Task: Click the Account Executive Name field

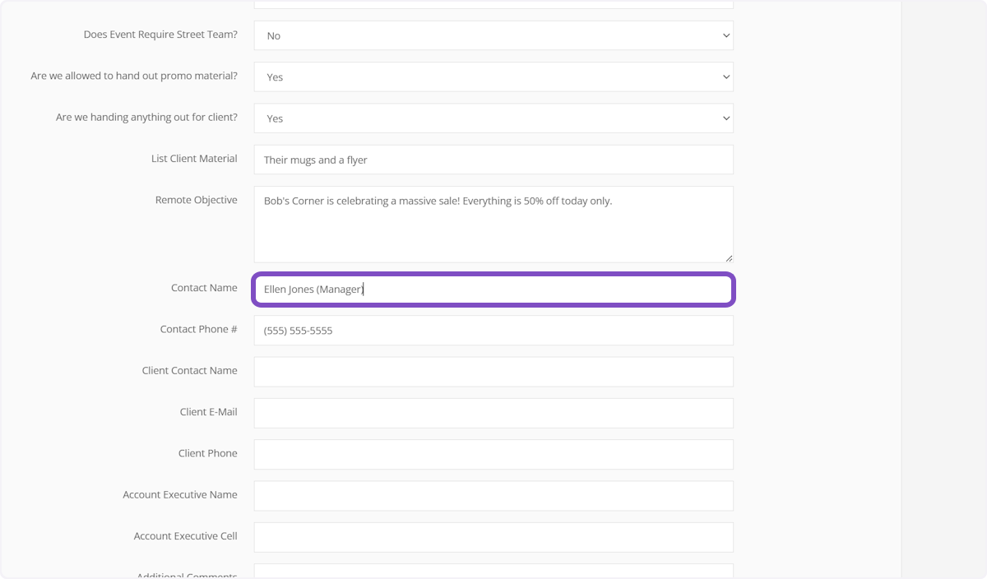Action: click(493, 496)
